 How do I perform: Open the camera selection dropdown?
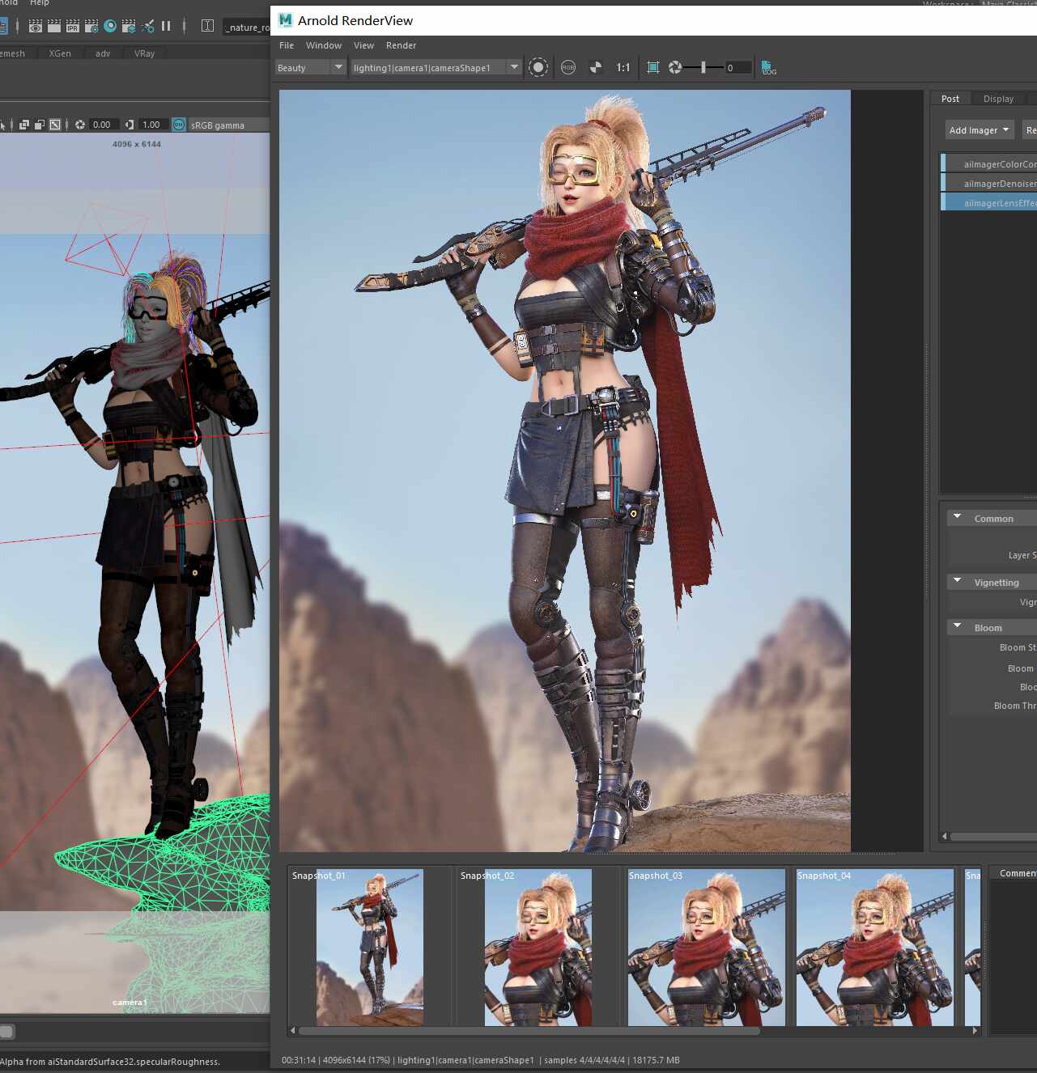pos(436,67)
